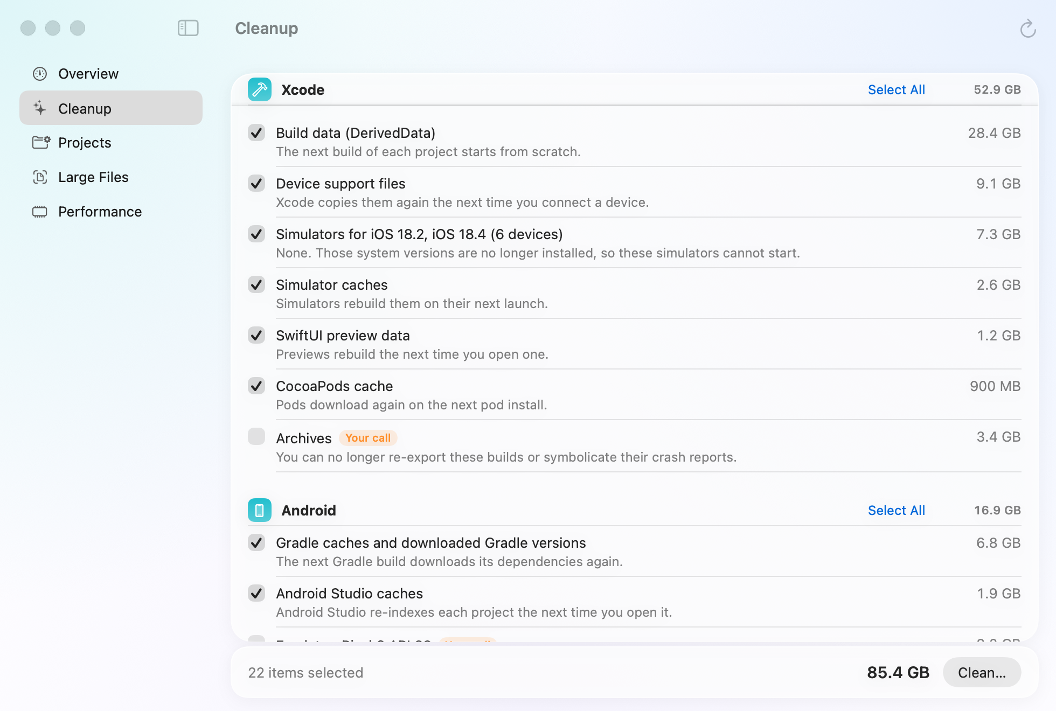Click the Performance memory chip icon
1056x711 pixels.
click(x=40, y=212)
